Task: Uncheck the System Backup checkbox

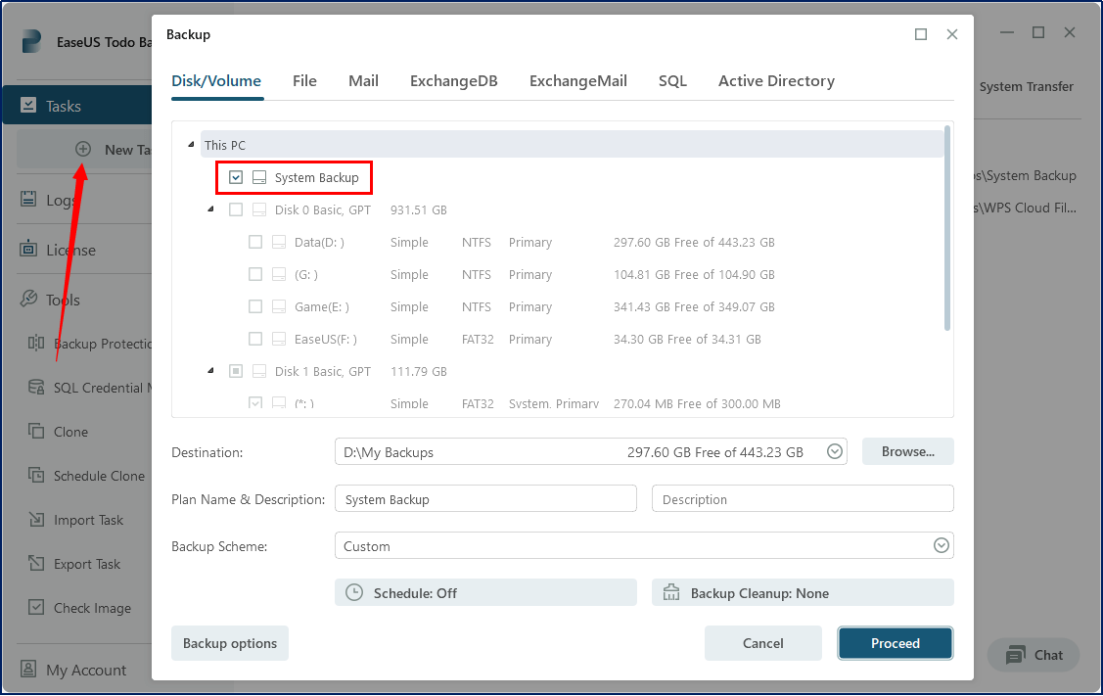Action: click(x=236, y=178)
